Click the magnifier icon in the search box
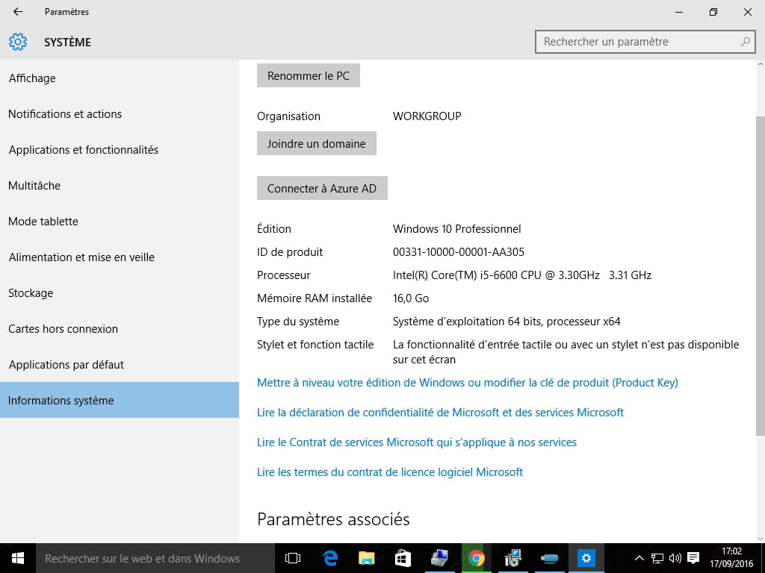 coord(745,42)
